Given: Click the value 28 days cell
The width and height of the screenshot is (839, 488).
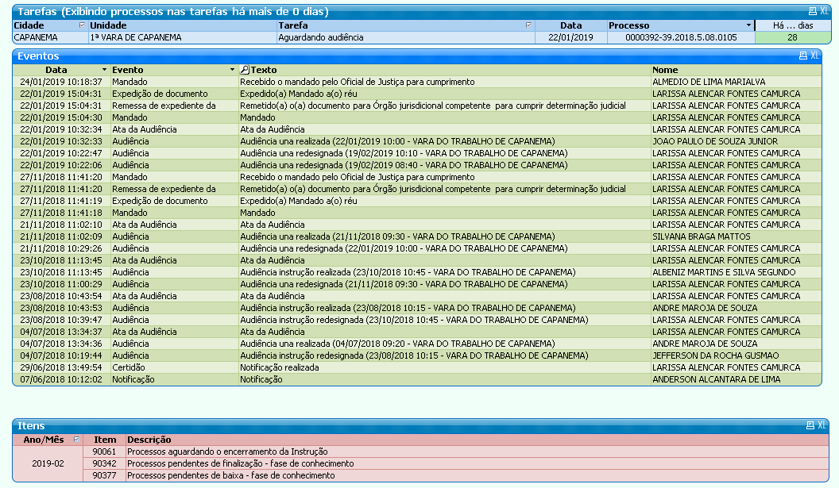Looking at the screenshot, I should (x=792, y=37).
